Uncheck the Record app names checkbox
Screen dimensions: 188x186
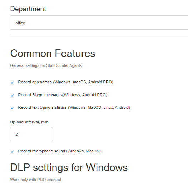coord(12,83)
